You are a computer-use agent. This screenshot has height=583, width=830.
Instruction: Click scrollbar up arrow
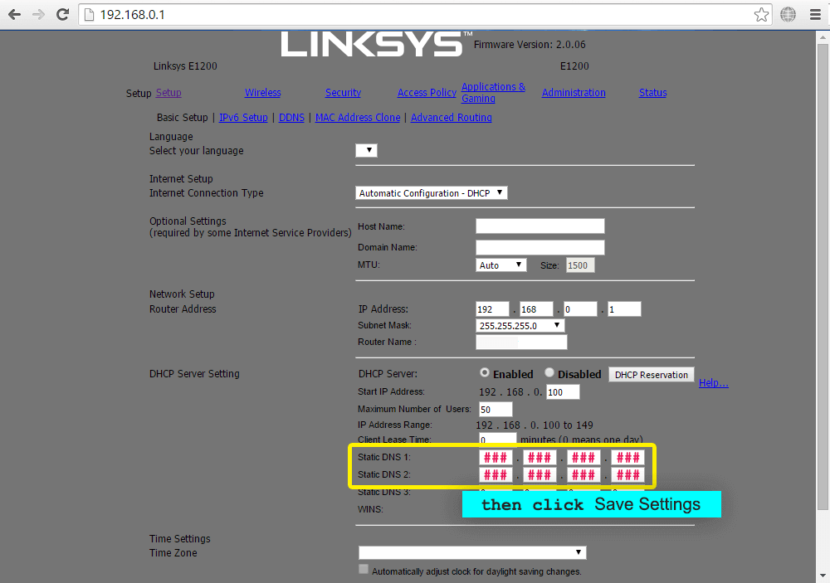(x=823, y=37)
